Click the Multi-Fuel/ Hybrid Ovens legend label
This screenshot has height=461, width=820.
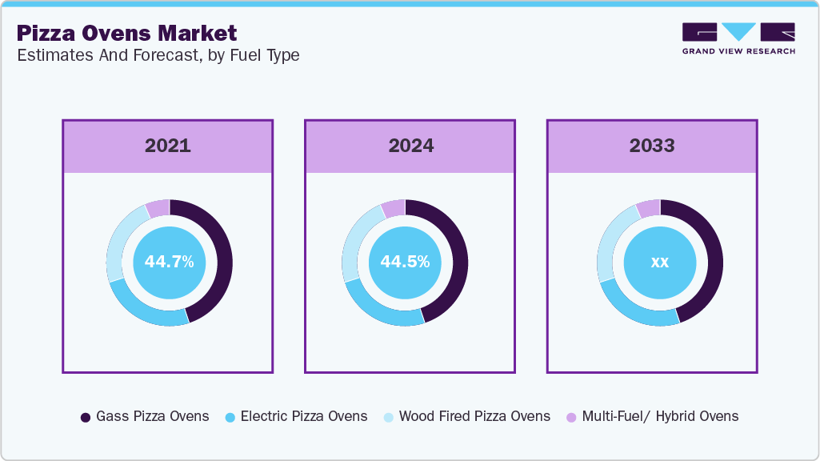click(x=660, y=416)
